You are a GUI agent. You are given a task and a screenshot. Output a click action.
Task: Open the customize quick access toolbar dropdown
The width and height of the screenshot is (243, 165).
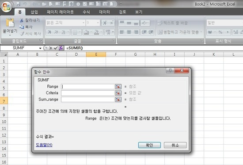coord(121,4)
